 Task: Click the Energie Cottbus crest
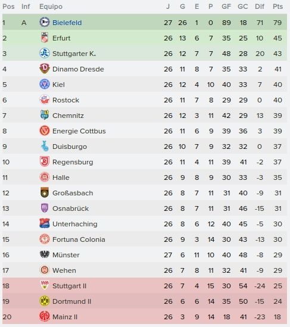point(45,131)
